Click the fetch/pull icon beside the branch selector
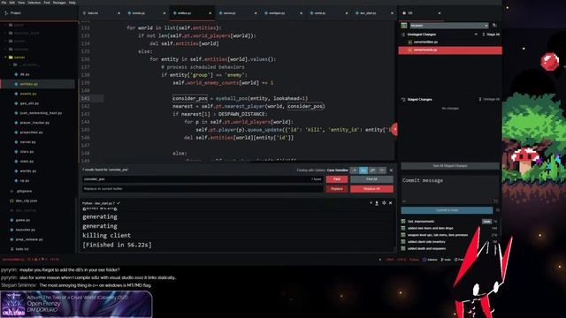This screenshot has height=318, width=566. point(495,26)
